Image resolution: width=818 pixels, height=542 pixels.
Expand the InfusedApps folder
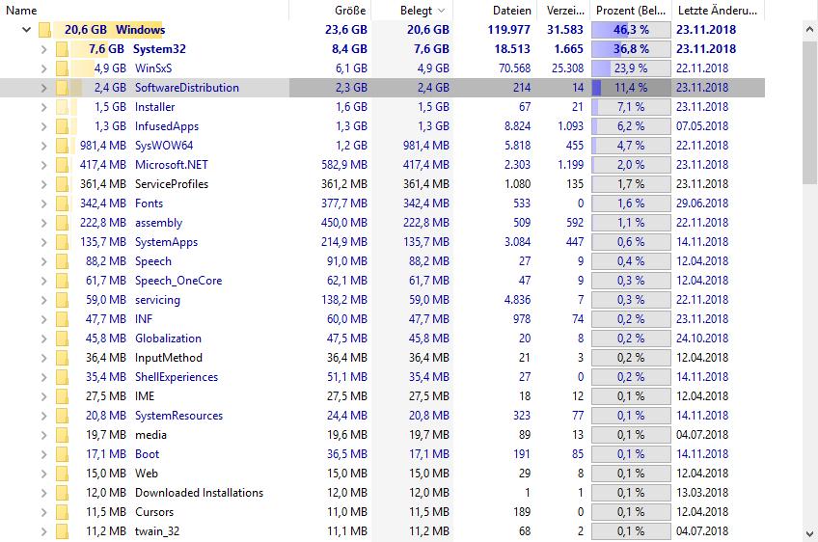(43, 126)
